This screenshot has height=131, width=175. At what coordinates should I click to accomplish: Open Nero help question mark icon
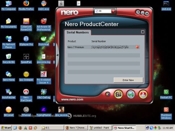(138, 12)
